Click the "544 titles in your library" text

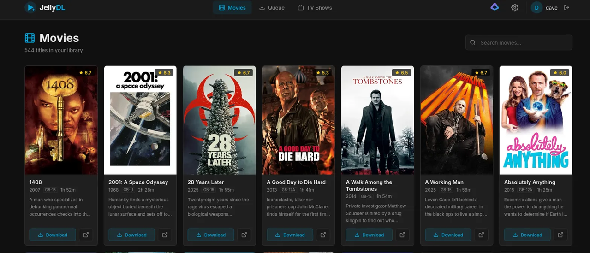(x=54, y=50)
